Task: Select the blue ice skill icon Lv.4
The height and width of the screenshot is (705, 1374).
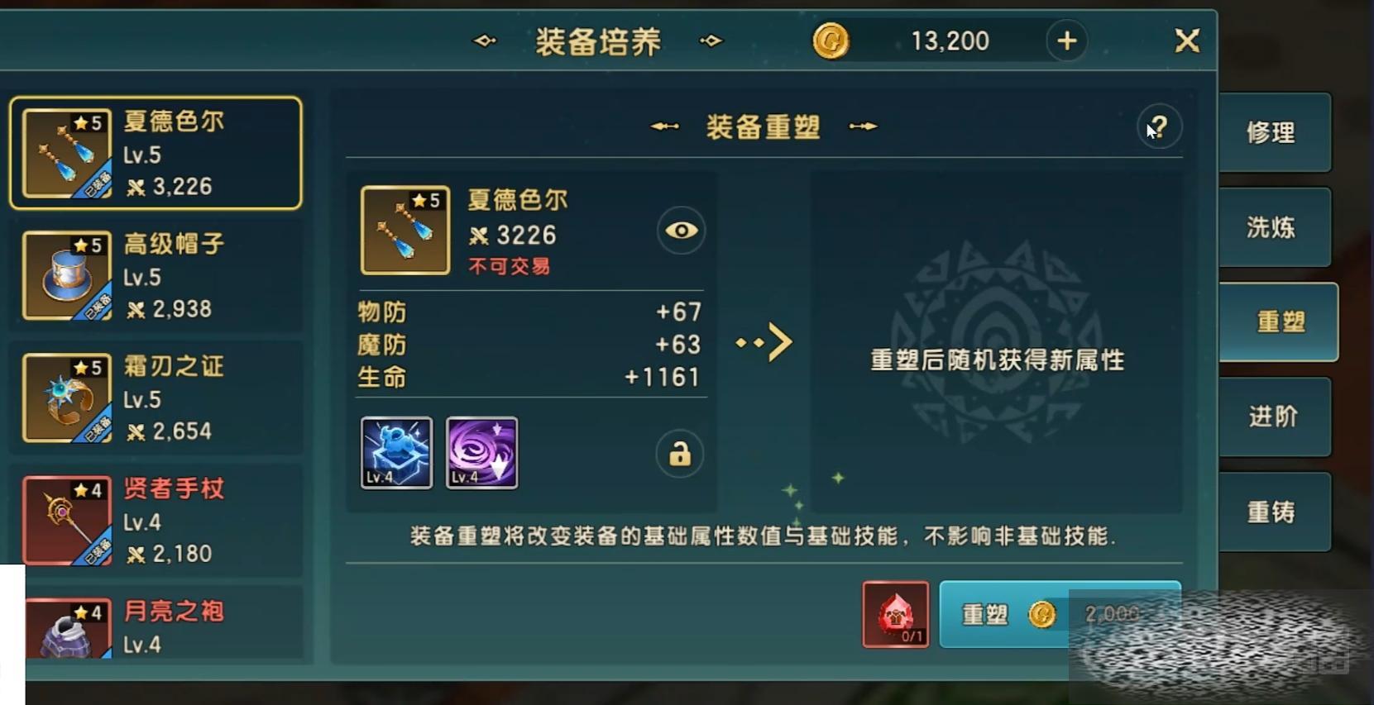Action: pyautogui.click(x=396, y=453)
